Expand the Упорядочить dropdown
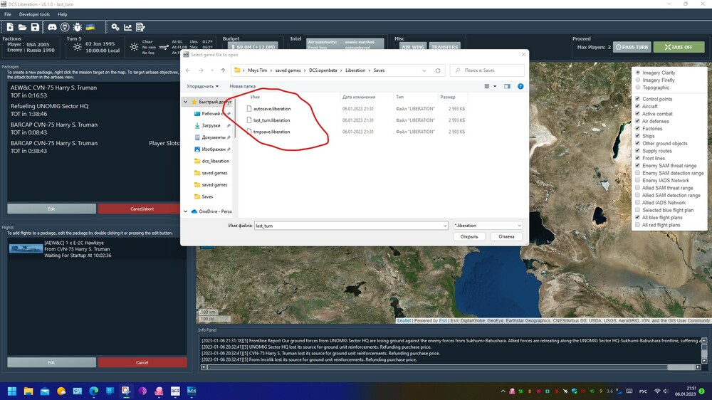This screenshot has width=712, height=400. (202, 86)
